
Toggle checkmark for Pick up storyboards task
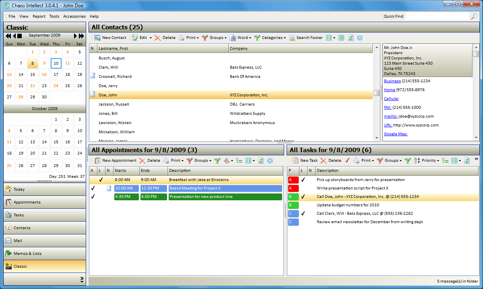[303, 180]
